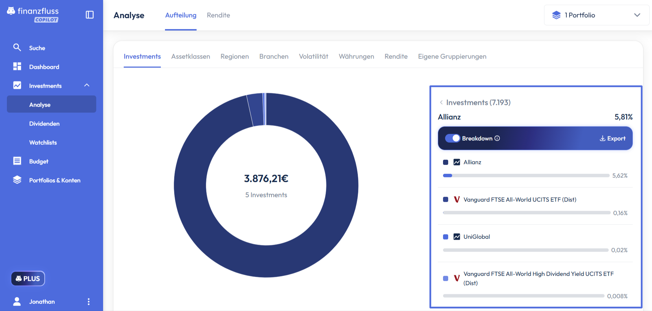Open the three-dot menu next to Jonathan
The image size is (652, 311).
pyautogui.click(x=89, y=302)
